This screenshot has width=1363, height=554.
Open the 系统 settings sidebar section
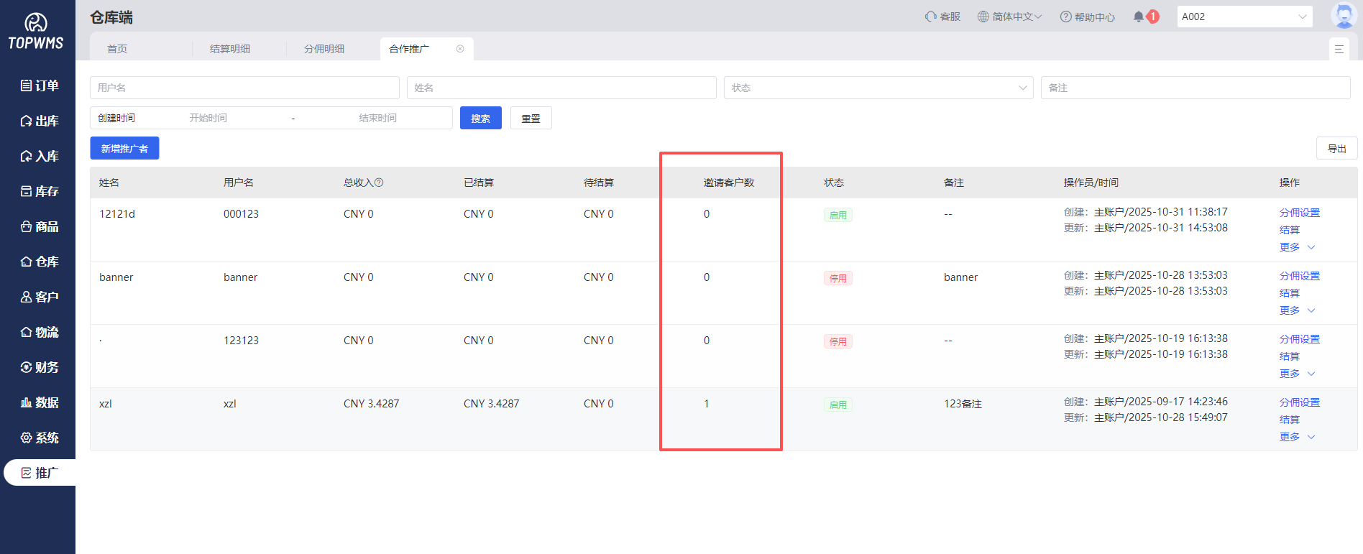click(x=39, y=438)
